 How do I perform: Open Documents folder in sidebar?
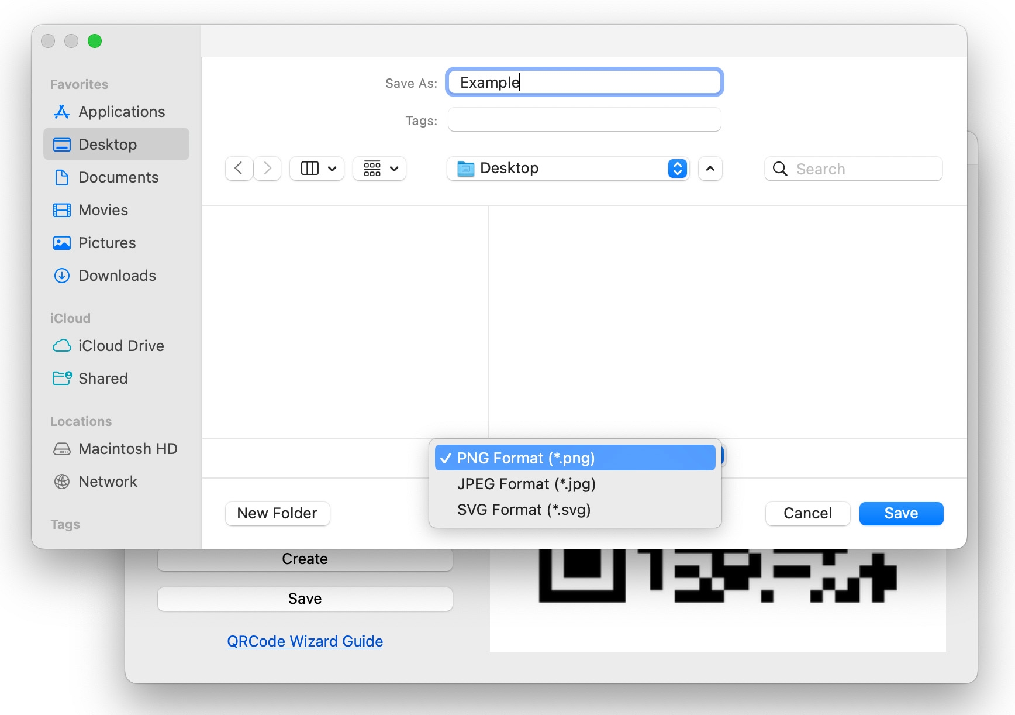116,177
